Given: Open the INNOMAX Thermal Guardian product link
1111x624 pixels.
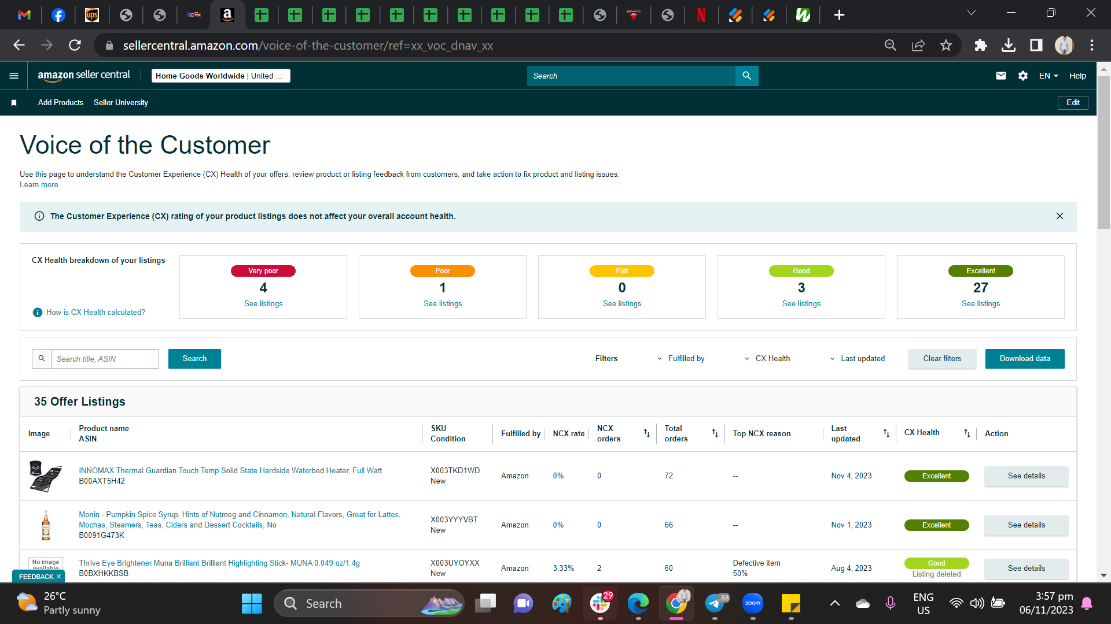Looking at the screenshot, I should tap(230, 471).
